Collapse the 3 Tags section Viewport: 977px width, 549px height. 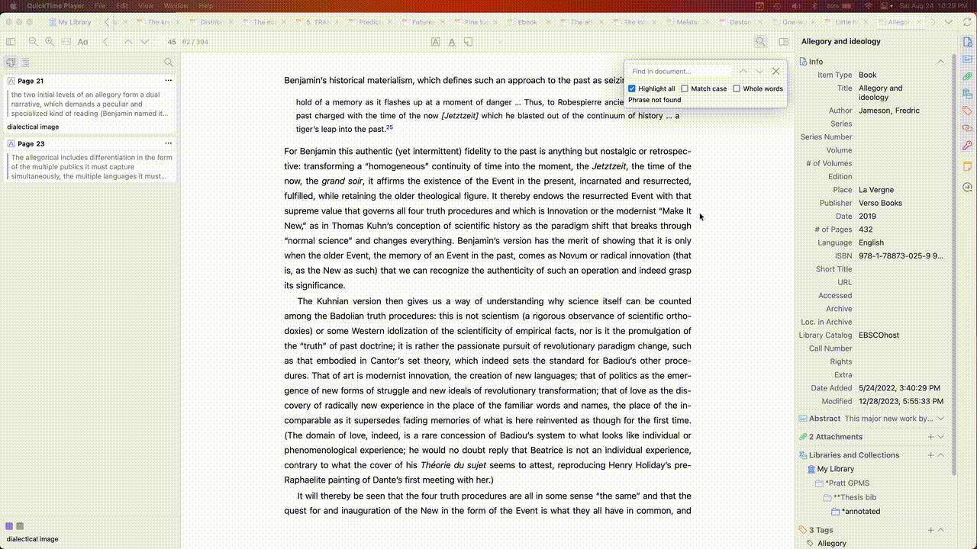tap(940, 530)
